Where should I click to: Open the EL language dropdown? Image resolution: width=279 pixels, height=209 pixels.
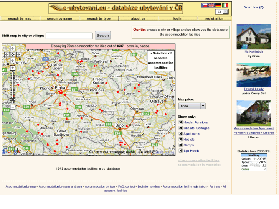(222, 12)
